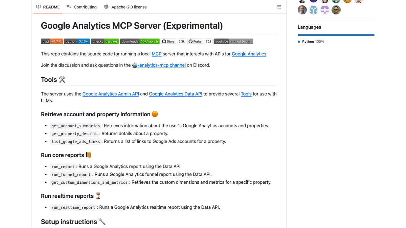
Task: Click the get_property_details code text
Action: click(x=74, y=133)
